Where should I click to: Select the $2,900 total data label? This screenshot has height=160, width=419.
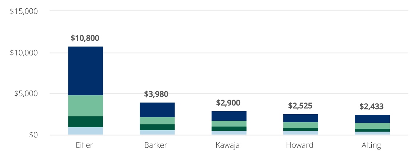click(x=228, y=103)
